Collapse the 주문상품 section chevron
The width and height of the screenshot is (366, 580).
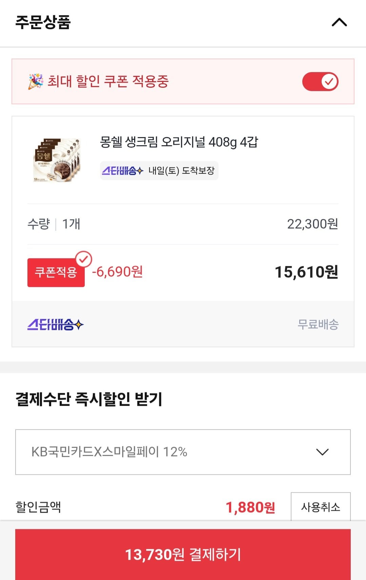pyautogui.click(x=339, y=22)
